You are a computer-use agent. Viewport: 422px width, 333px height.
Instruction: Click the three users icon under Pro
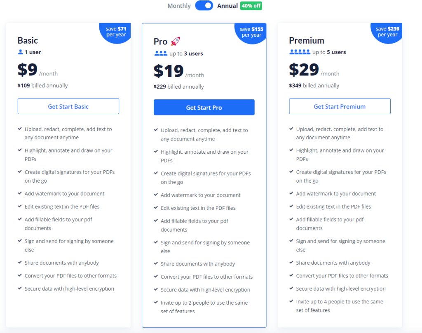[160, 54]
